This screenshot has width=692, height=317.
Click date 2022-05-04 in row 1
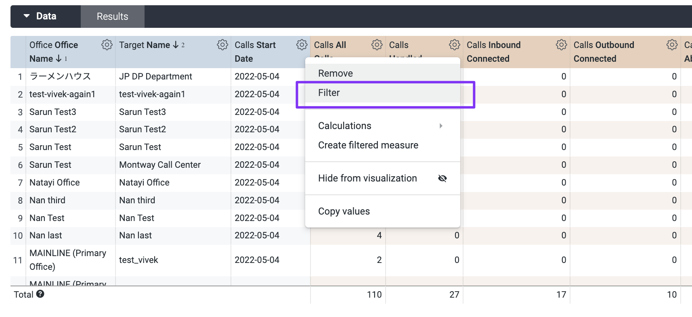[x=257, y=77]
